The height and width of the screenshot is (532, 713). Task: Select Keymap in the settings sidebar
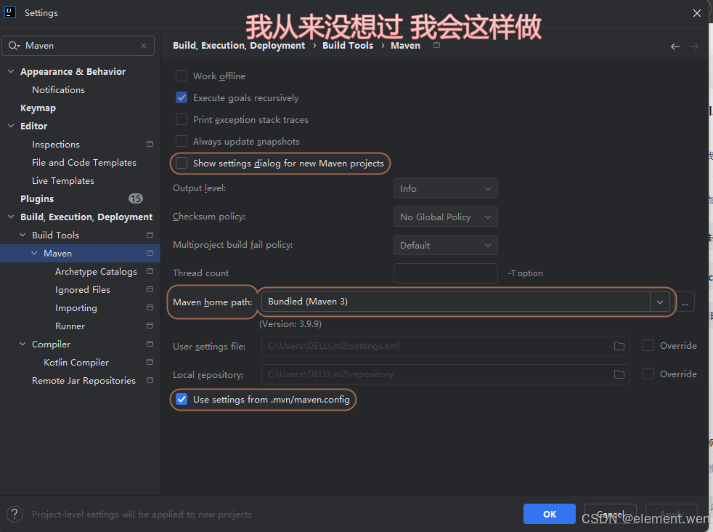tap(37, 108)
